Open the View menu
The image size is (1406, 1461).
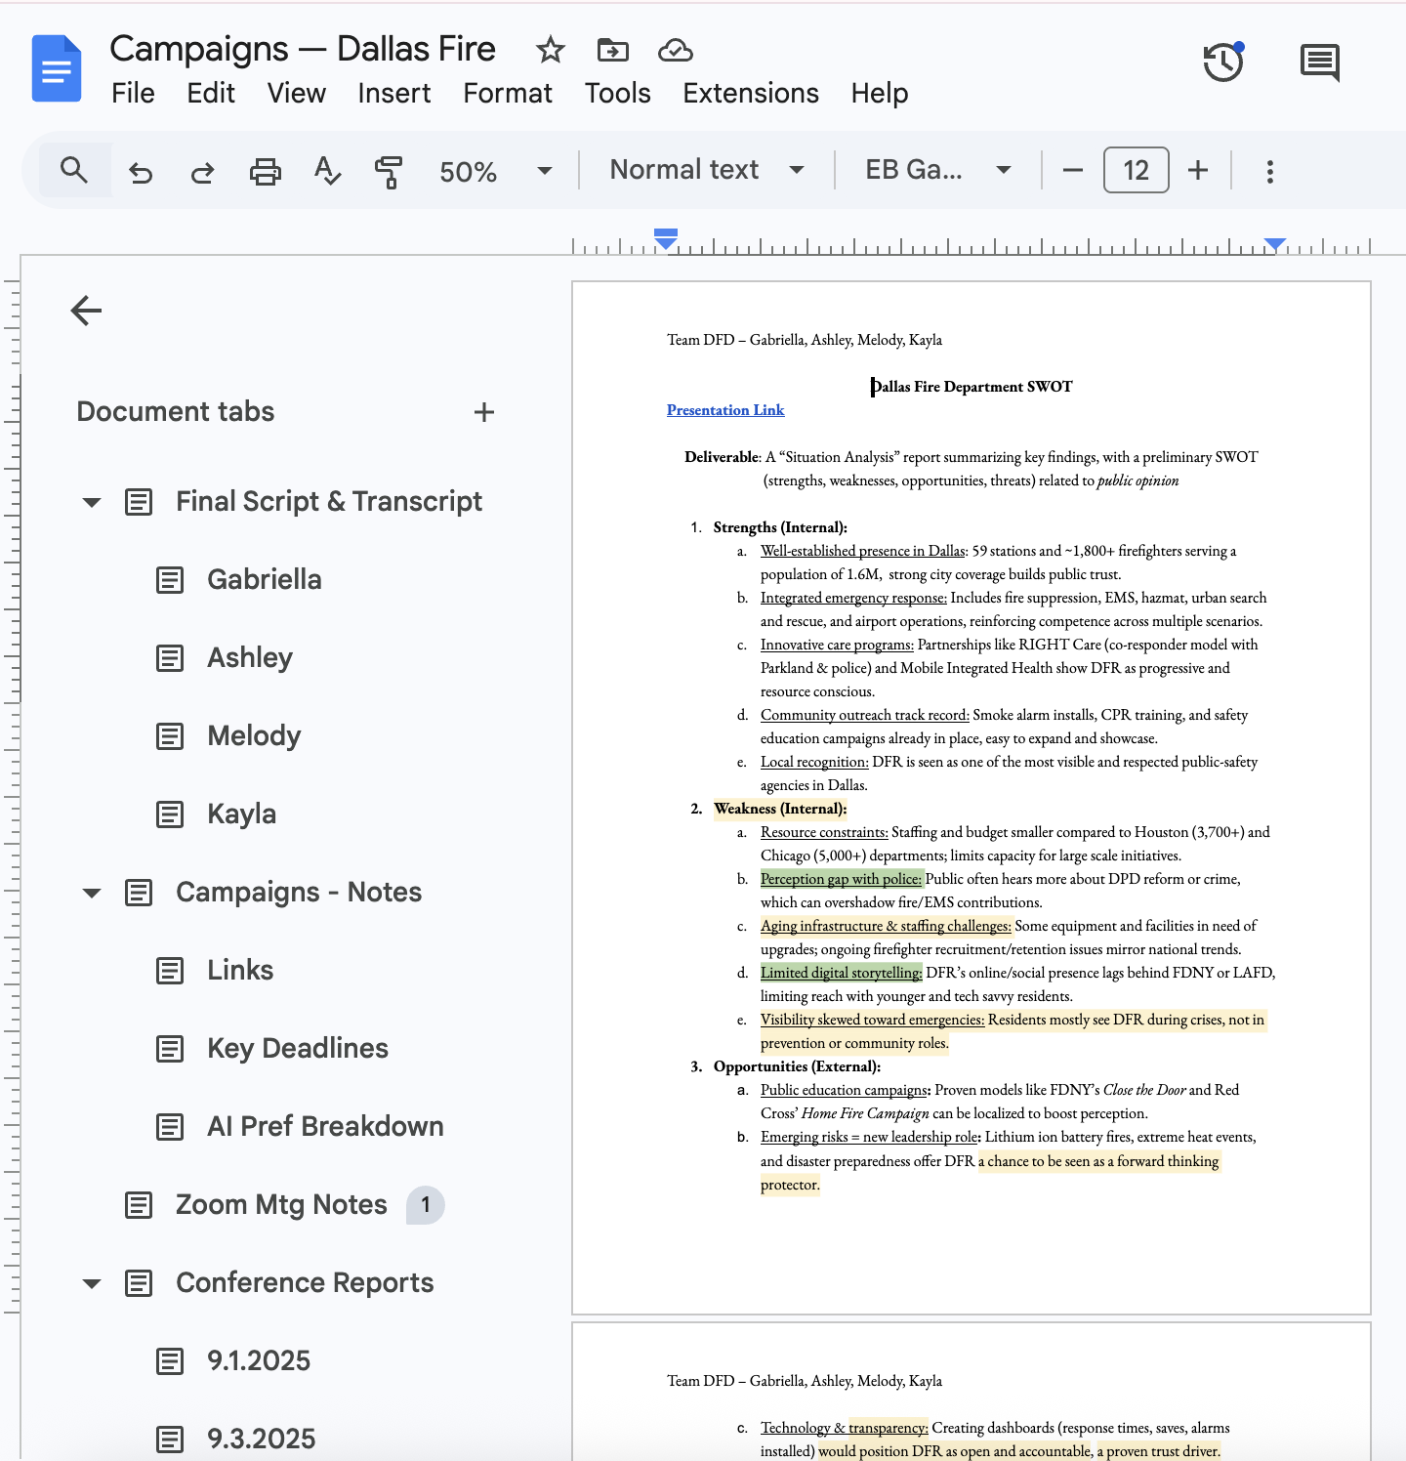pyautogui.click(x=297, y=93)
